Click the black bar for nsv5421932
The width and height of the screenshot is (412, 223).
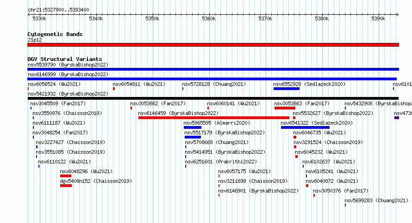pyautogui.click(x=213, y=98)
